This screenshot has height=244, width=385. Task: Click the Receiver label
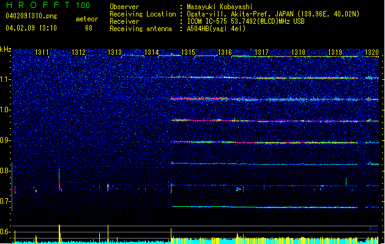(124, 21)
